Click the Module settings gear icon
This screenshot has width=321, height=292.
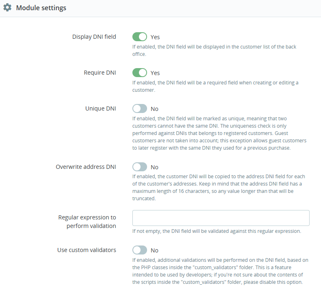pos(7,8)
